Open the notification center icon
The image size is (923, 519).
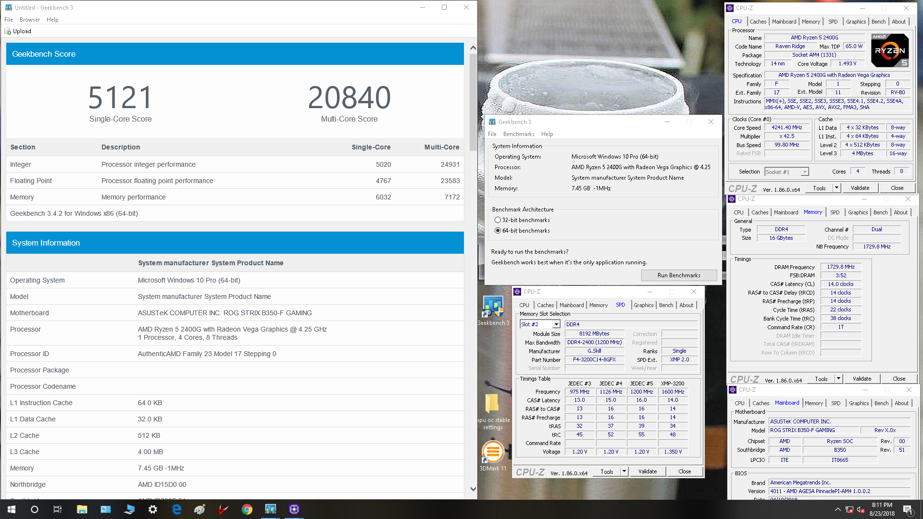pos(908,509)
